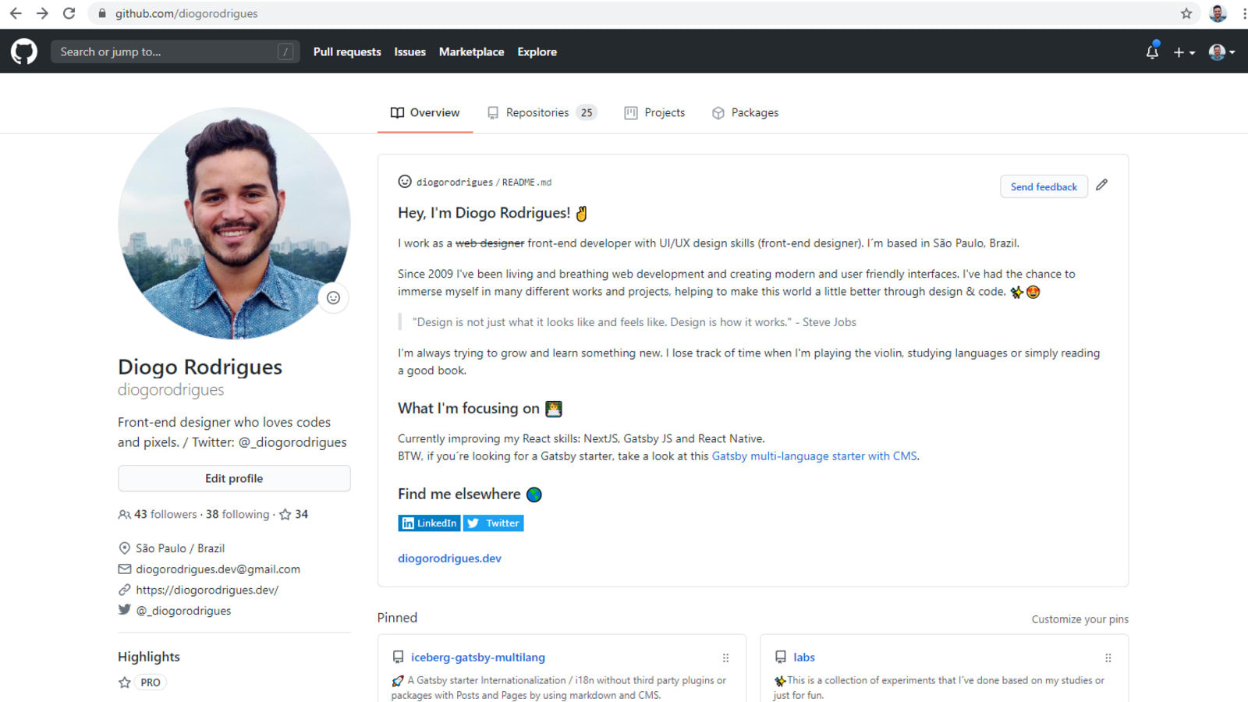Click the PRO badge under Highlights
1248x702 pixels.
(151, 682)
